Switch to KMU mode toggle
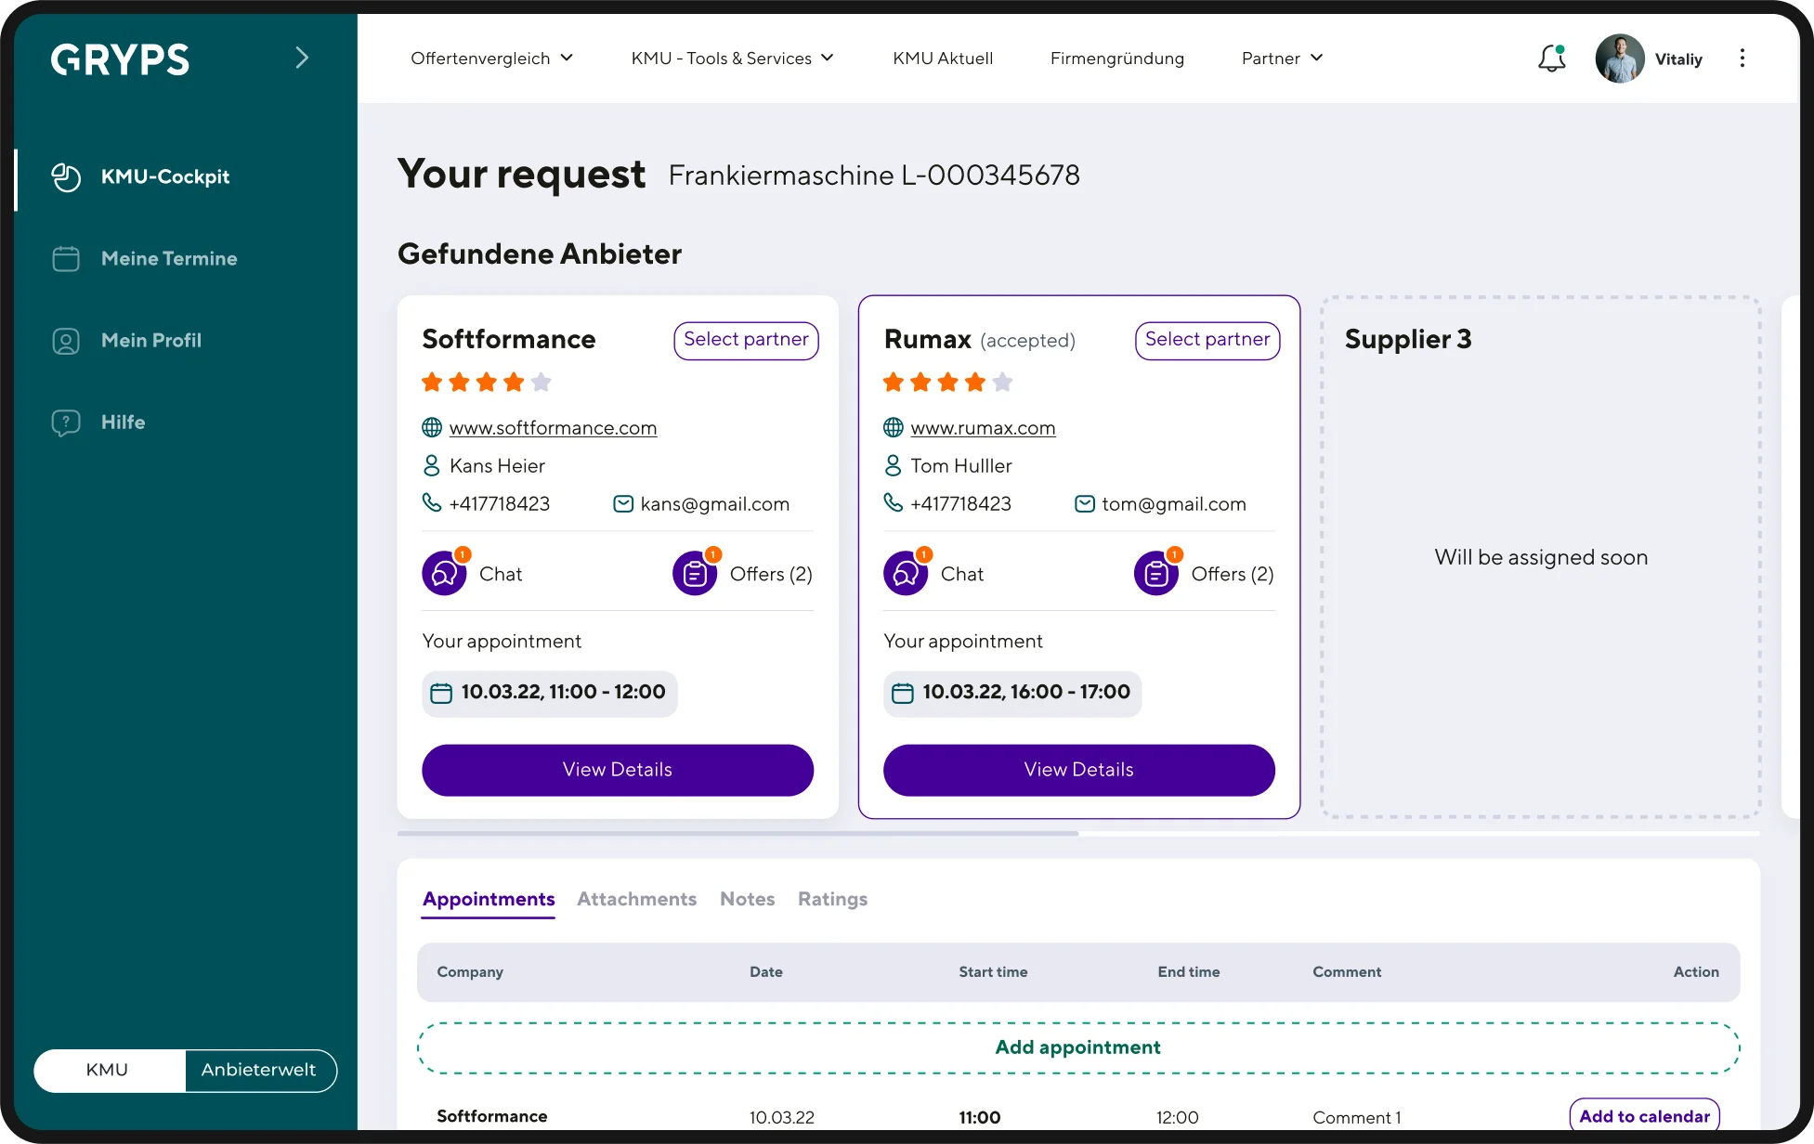 click(x=108, y=1070)
